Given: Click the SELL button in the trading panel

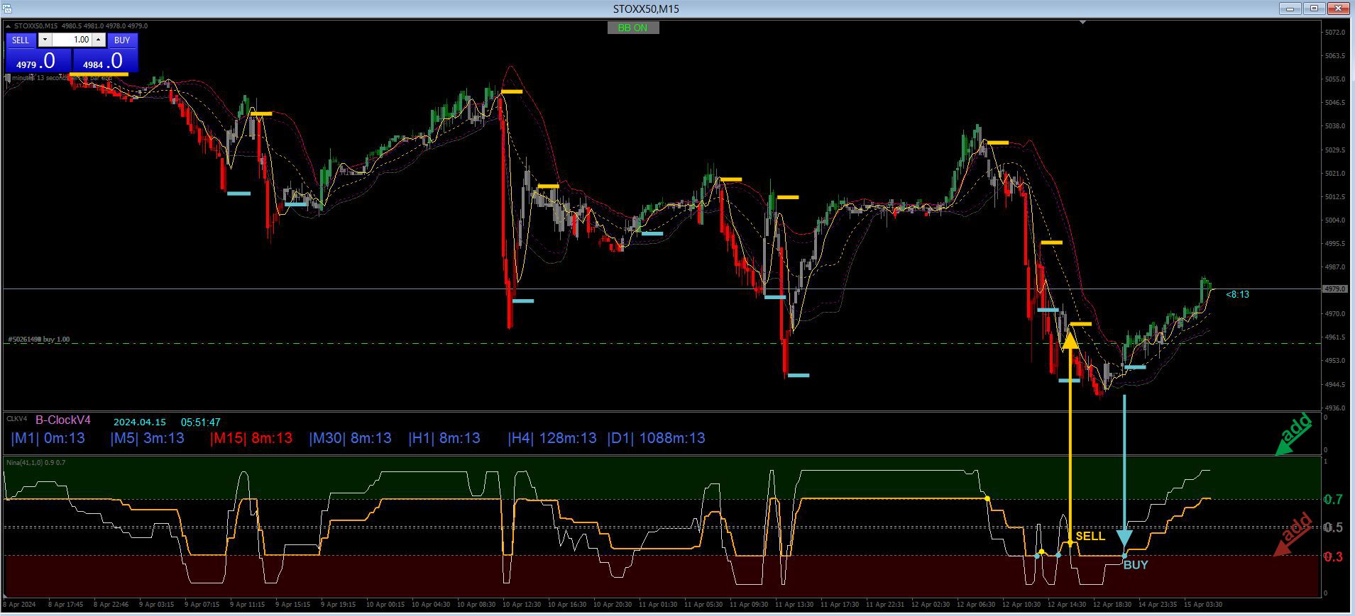Looking at the screenshot, I should 21,40.
